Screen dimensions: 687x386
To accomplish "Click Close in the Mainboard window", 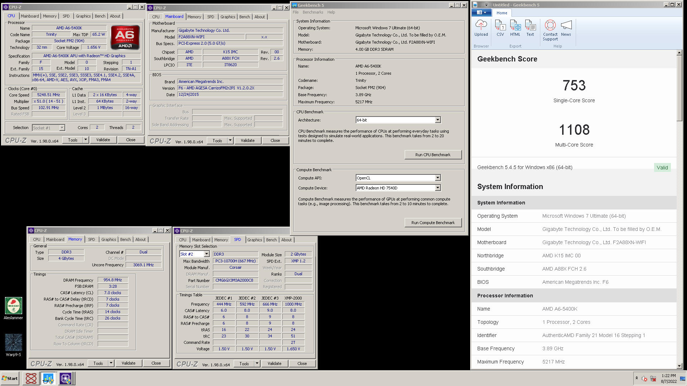I will [x=275, y=140].
